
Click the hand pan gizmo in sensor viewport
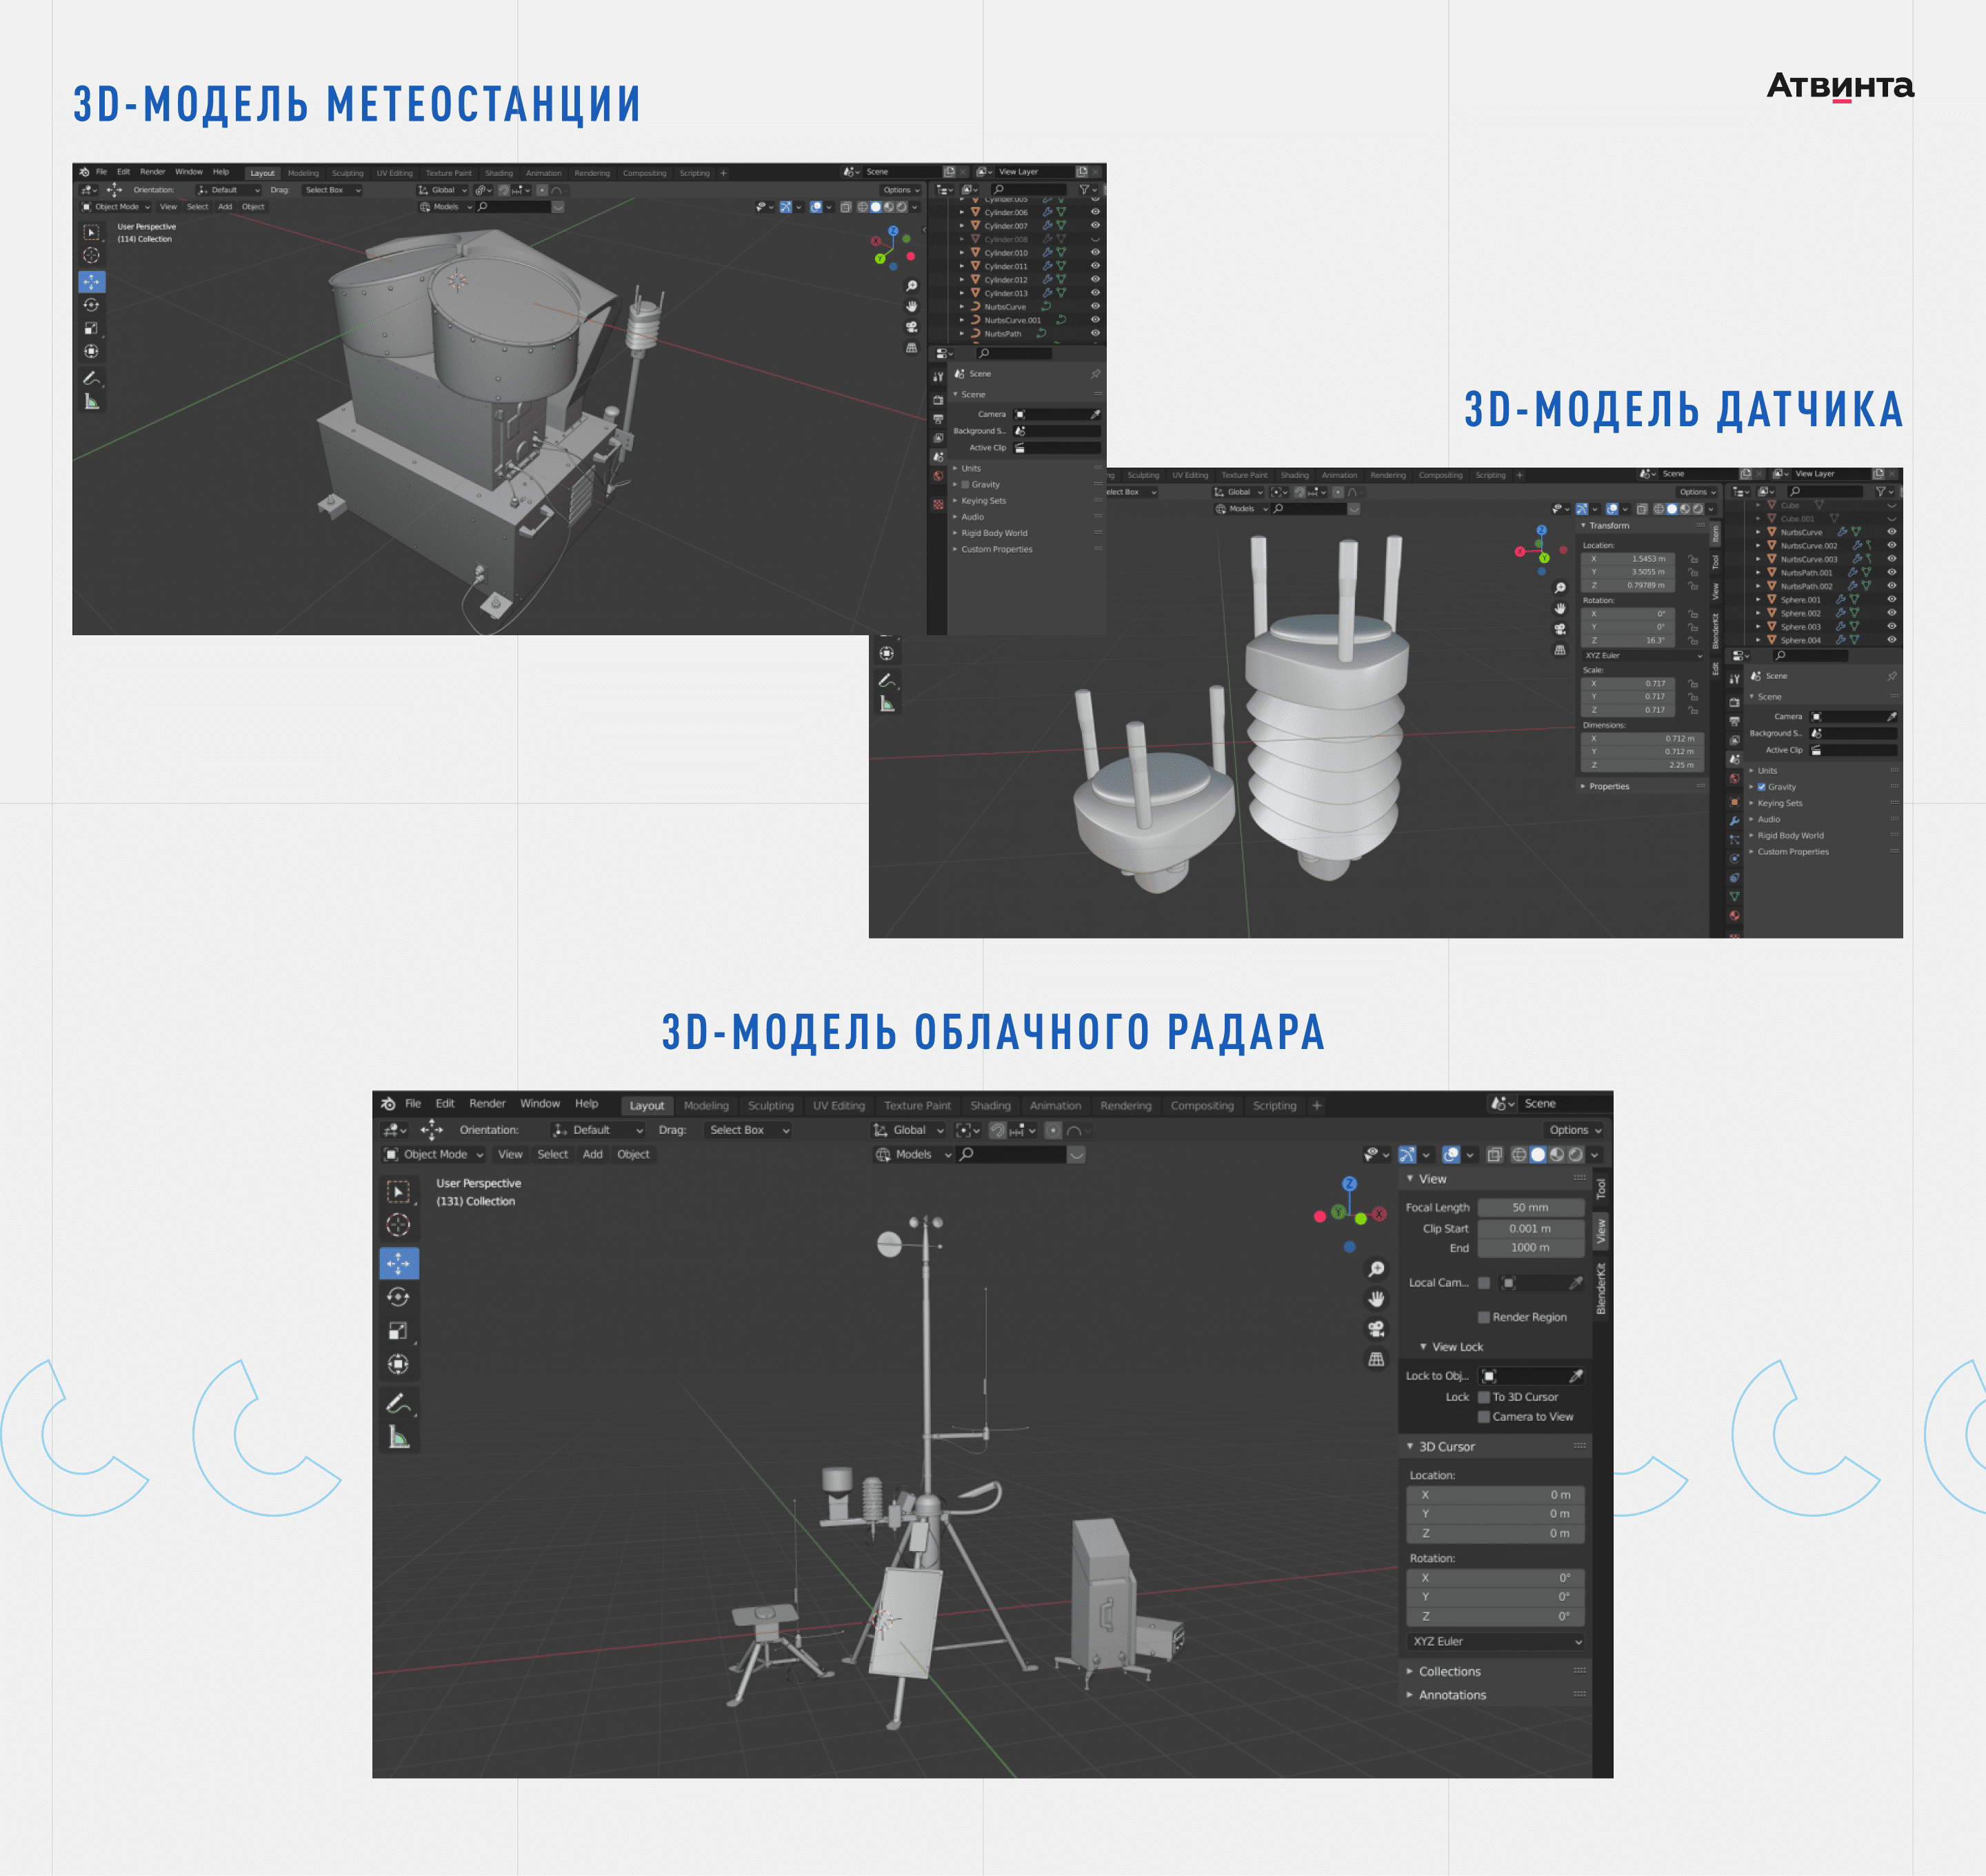click(x=1560, y=608)
